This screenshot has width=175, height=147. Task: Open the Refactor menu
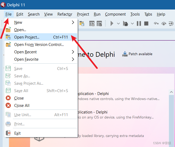pos(65,14)
